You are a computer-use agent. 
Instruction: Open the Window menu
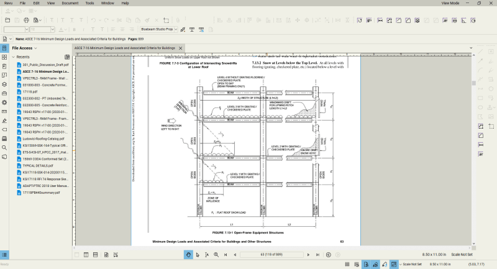(x=107, y=3)
